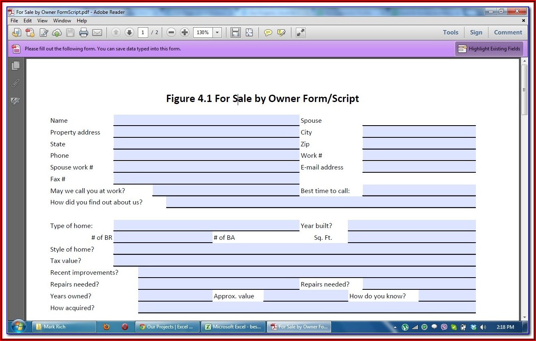Screen dimensions: 536x341
Task: Open the zoom percentage dropdown
Action: coord(217,33)
